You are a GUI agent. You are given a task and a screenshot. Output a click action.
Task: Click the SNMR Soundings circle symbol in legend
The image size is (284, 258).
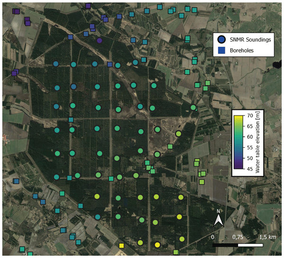click(x=221, y=39)
